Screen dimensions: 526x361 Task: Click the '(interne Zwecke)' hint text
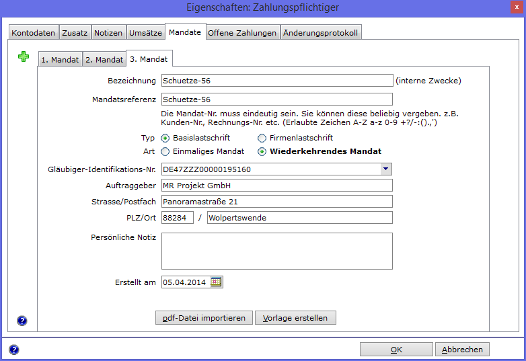(428, 81)
